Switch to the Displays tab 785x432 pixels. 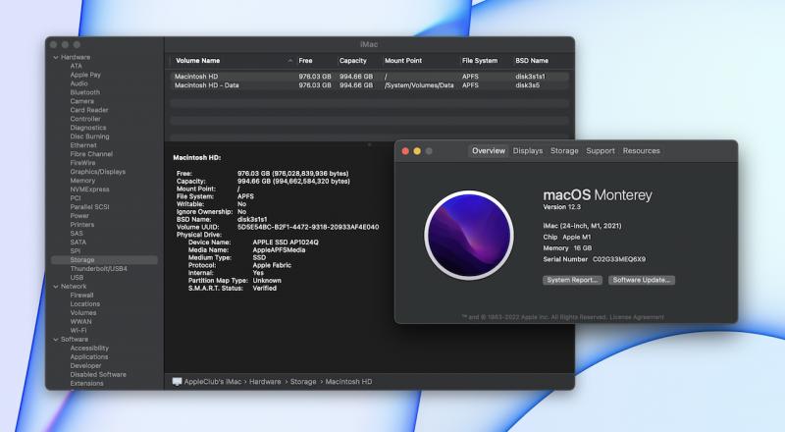coord(528,151)
